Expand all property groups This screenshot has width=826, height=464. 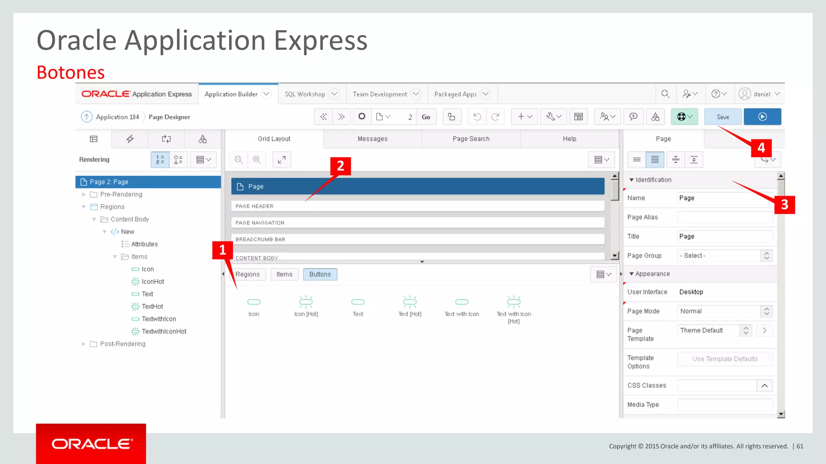694,159
